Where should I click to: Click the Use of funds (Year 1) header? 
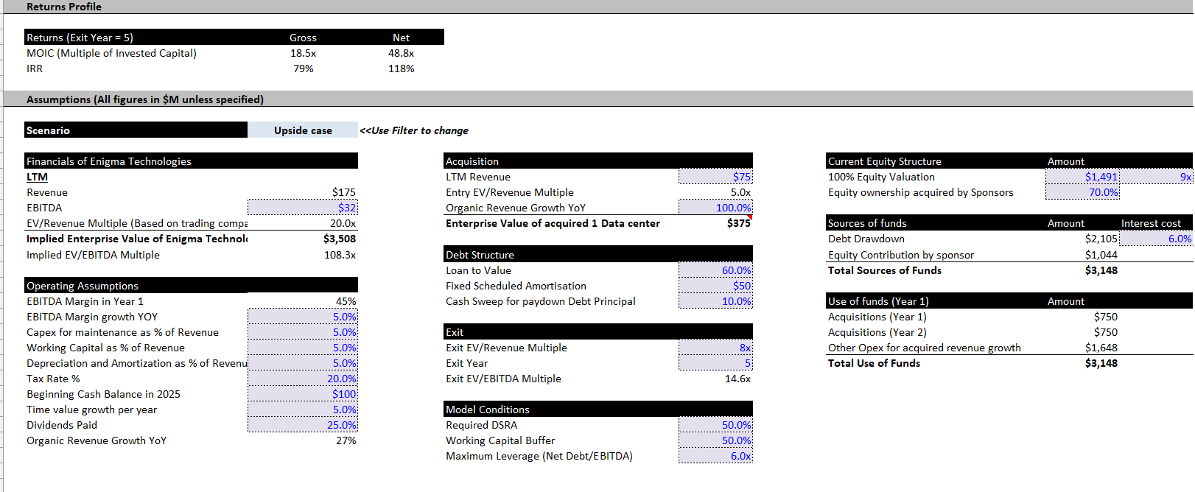[878, 301]
